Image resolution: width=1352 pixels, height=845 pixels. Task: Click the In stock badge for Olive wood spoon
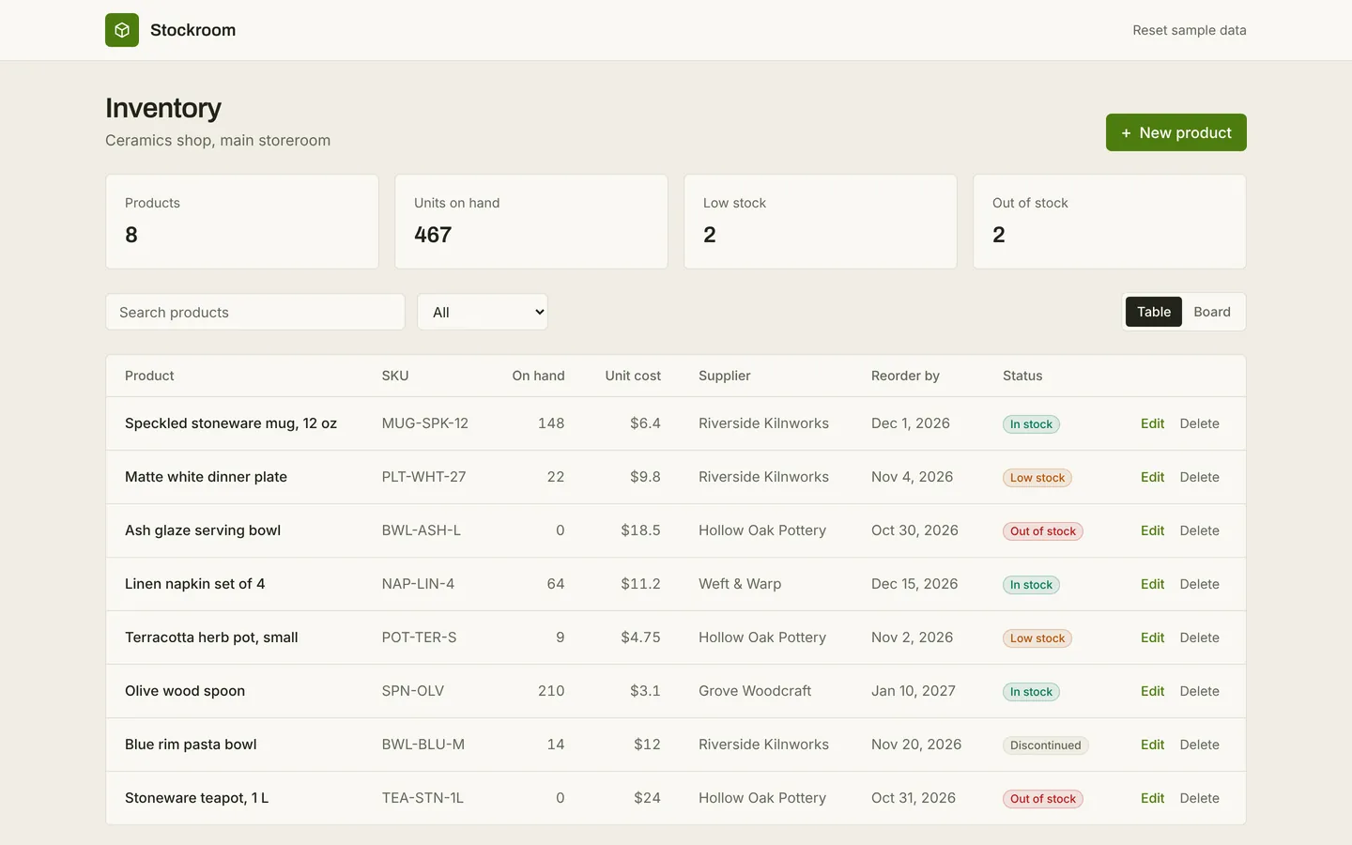pos(1031,692)
